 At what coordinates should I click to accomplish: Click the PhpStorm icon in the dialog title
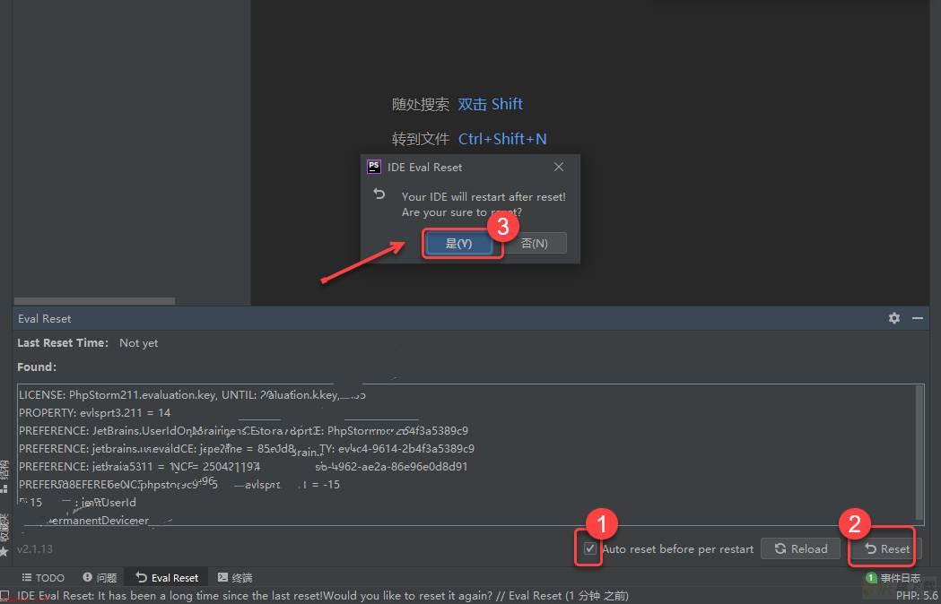click(374, 167)
